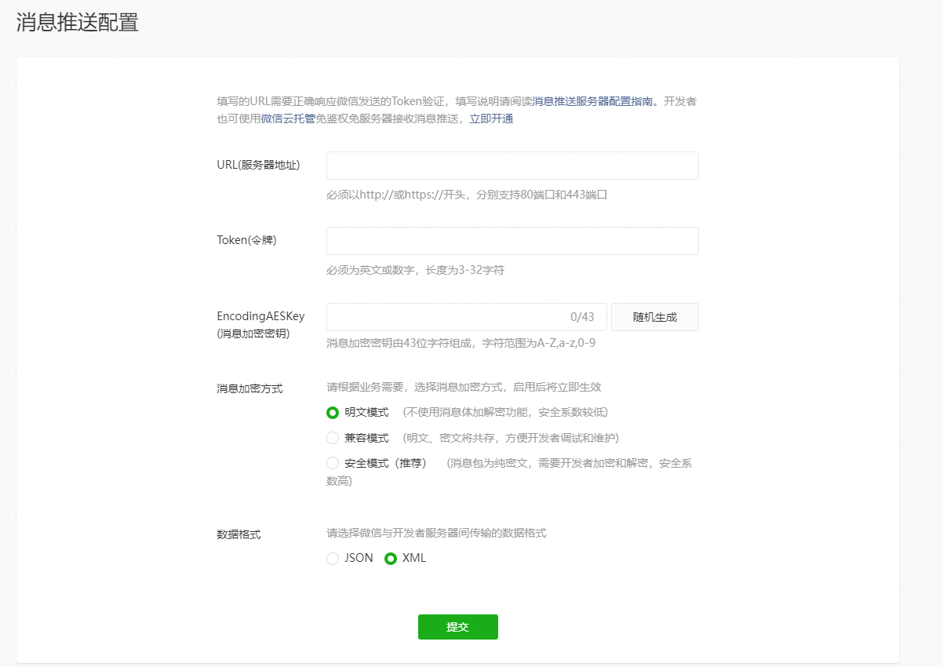The image size is (943, 667).
Task: Choose 安全模式（推荐） encryption option
Action: click(x=333, y=463)
